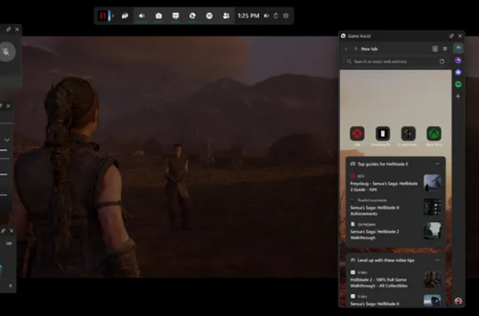Open the Xbox Wire quick link tile
The width and height of the screenshot is (479, 316).
pos(434,133)
